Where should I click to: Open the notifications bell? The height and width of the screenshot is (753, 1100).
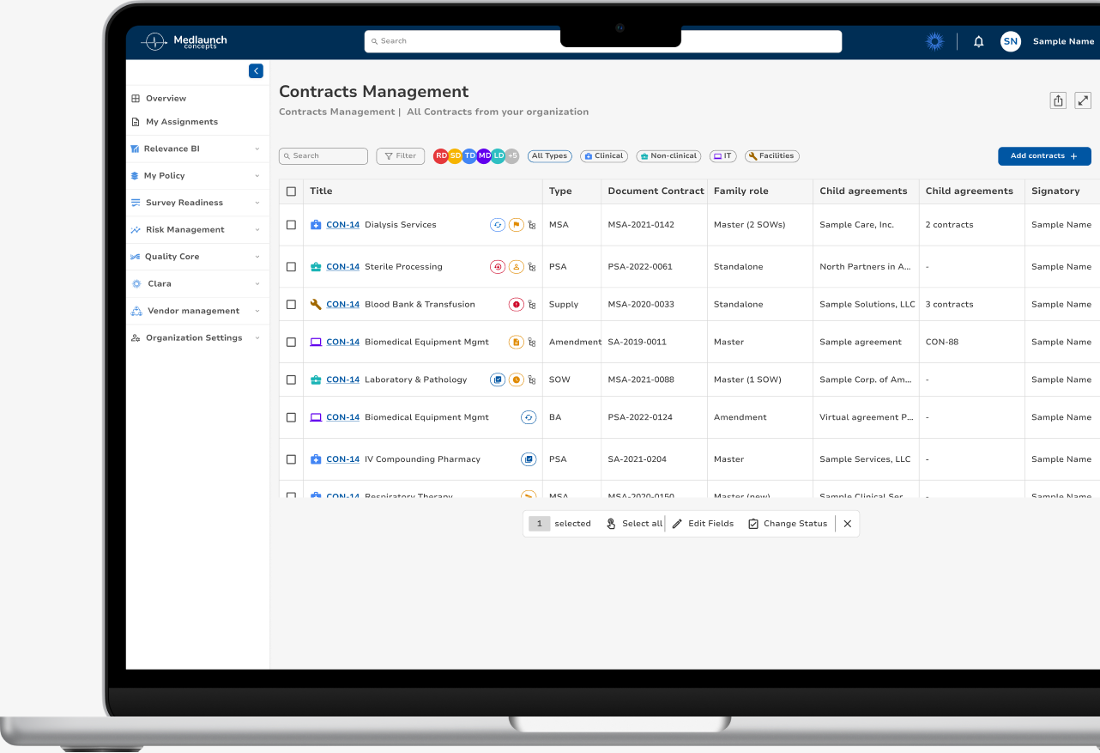coord(978,41)
